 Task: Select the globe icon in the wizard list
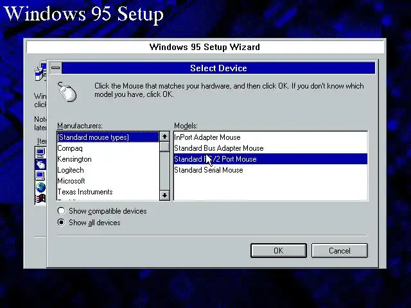40,187
